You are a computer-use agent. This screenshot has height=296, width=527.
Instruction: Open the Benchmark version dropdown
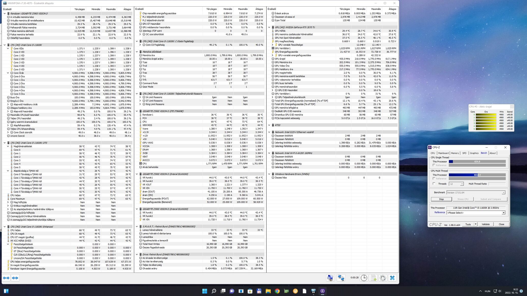tap(476, 193)
